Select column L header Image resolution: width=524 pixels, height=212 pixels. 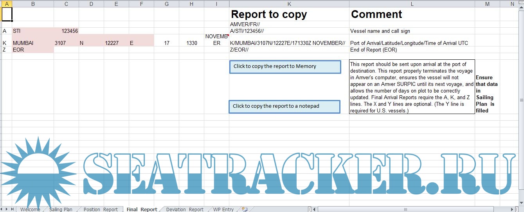tap(412, 4)
